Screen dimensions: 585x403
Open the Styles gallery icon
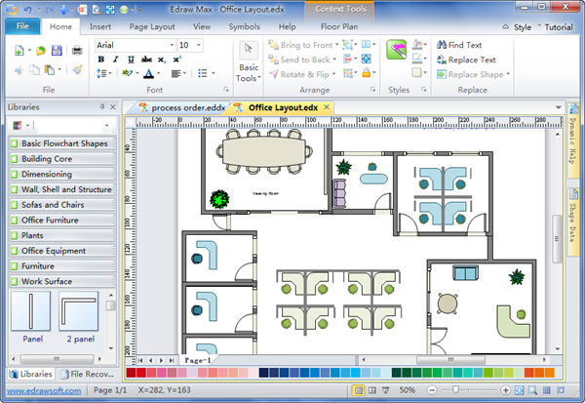tap(397, 52)
